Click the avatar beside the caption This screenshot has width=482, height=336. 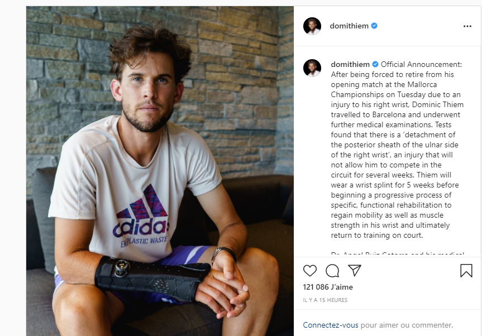[312, 68]
